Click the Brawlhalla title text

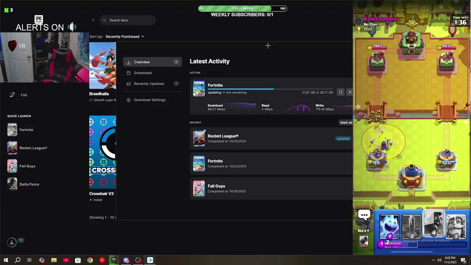coord(99,94)
